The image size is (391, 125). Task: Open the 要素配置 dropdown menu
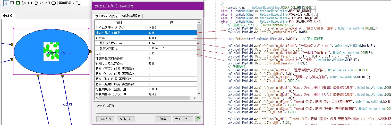tap(66, 3)
